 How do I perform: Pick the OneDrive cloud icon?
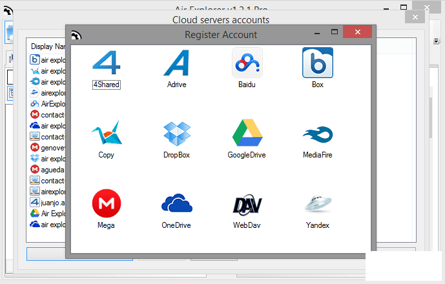click(177, 203)
